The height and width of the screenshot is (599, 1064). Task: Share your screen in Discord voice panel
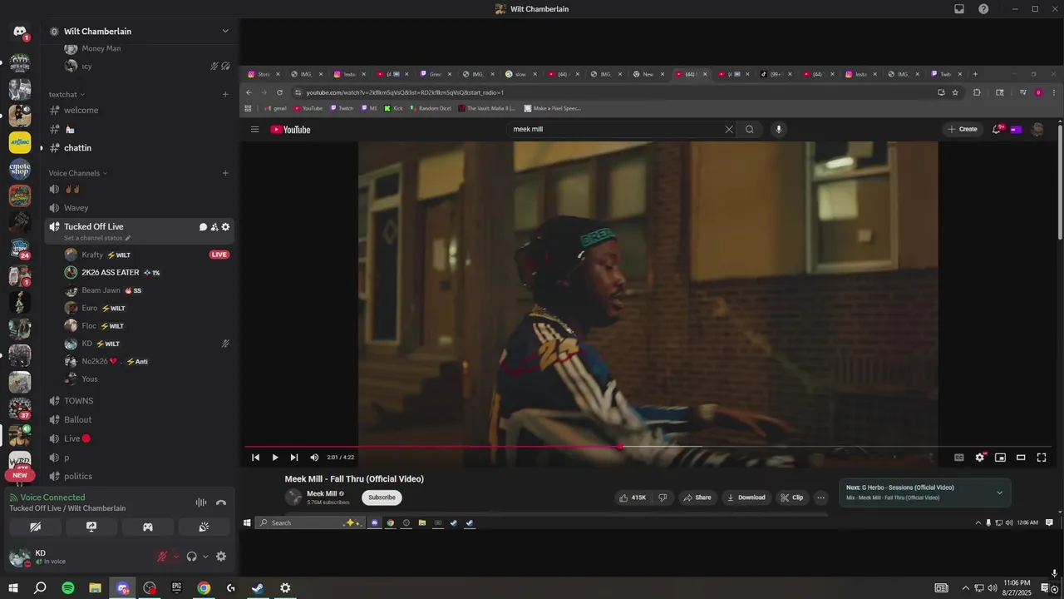point(91,527)
